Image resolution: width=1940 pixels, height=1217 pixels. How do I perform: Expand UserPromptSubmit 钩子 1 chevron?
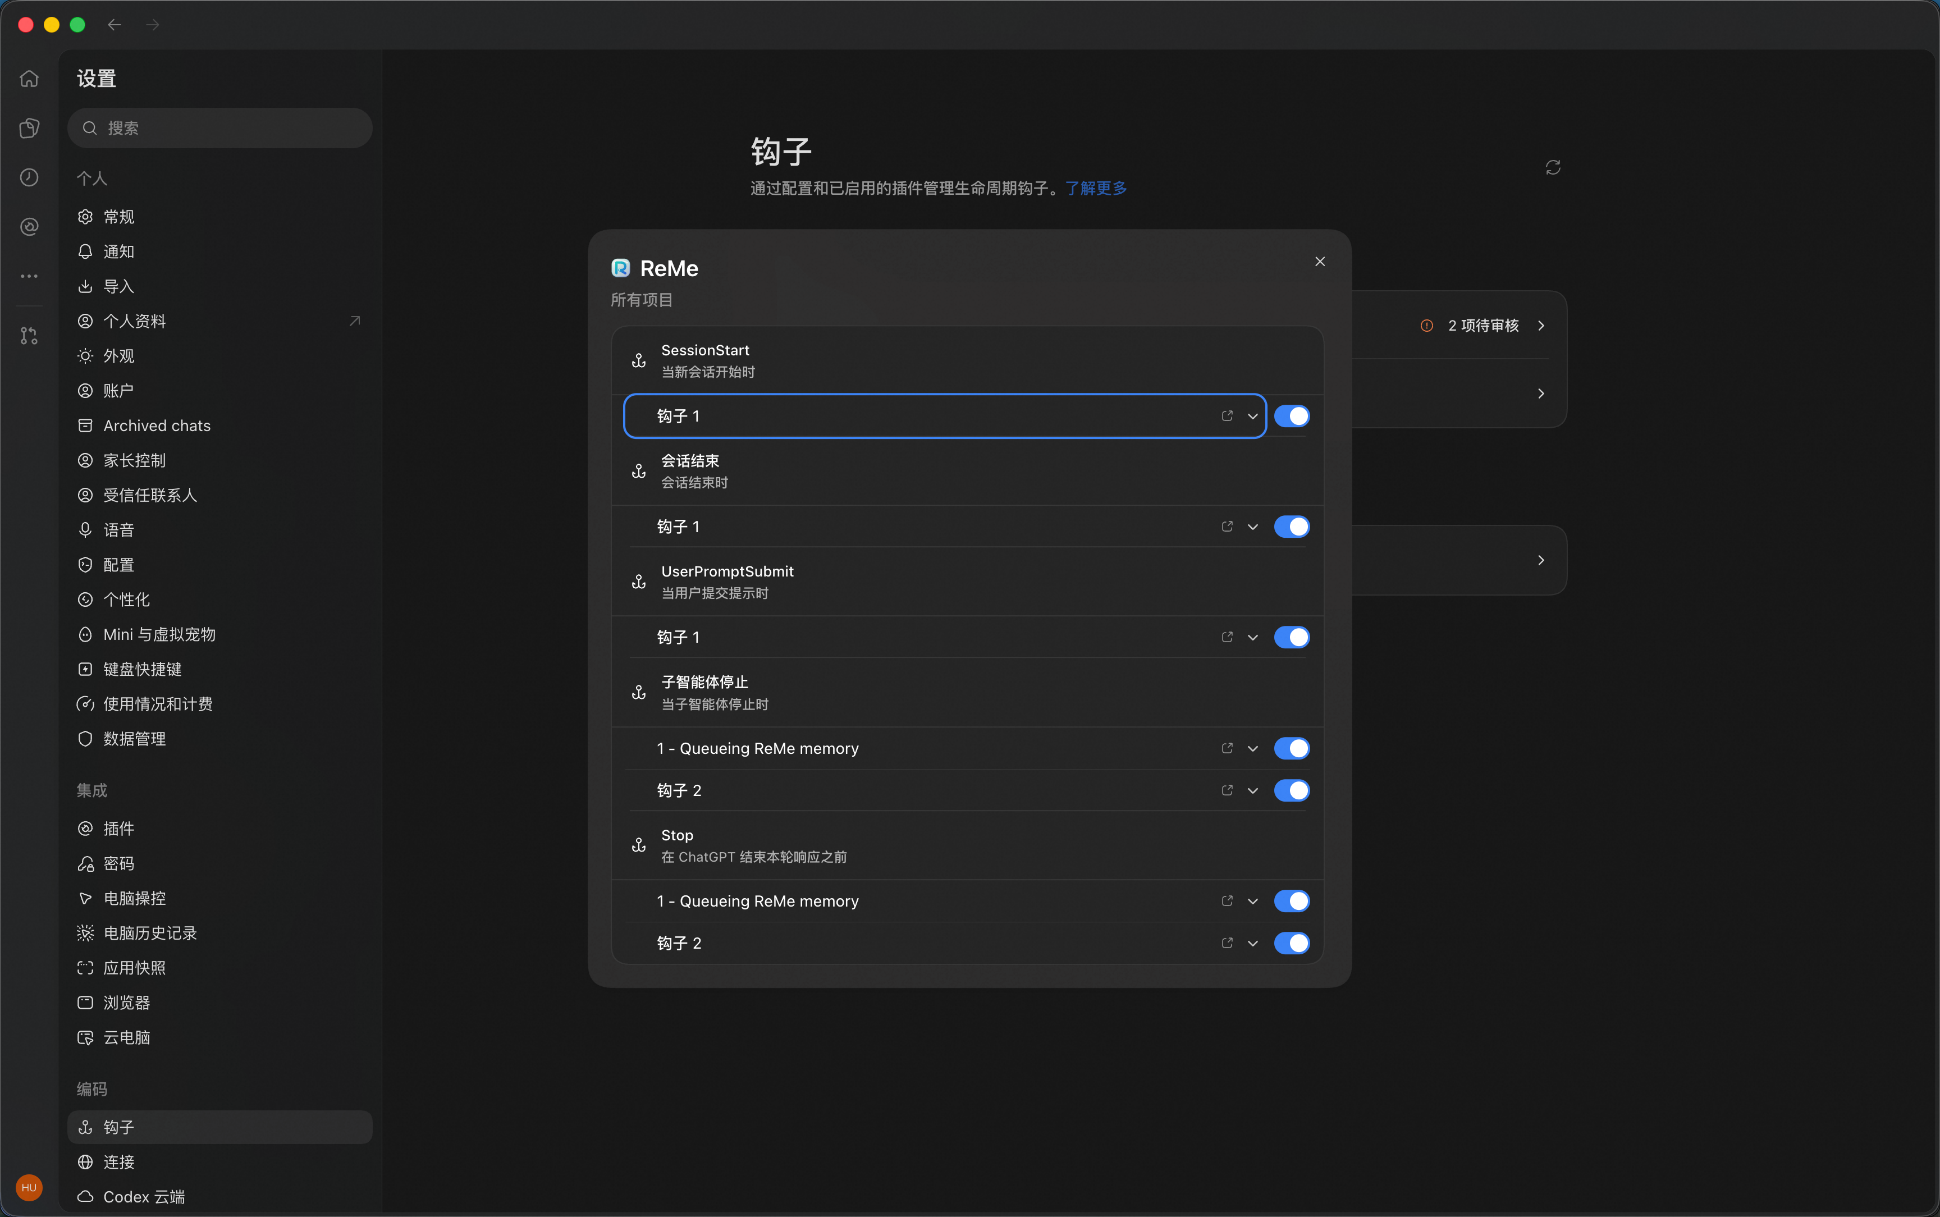coord(1253,638)
